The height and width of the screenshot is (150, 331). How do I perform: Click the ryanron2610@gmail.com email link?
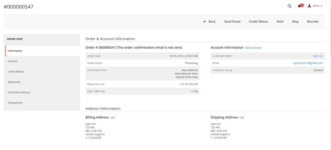pos(308,63)
